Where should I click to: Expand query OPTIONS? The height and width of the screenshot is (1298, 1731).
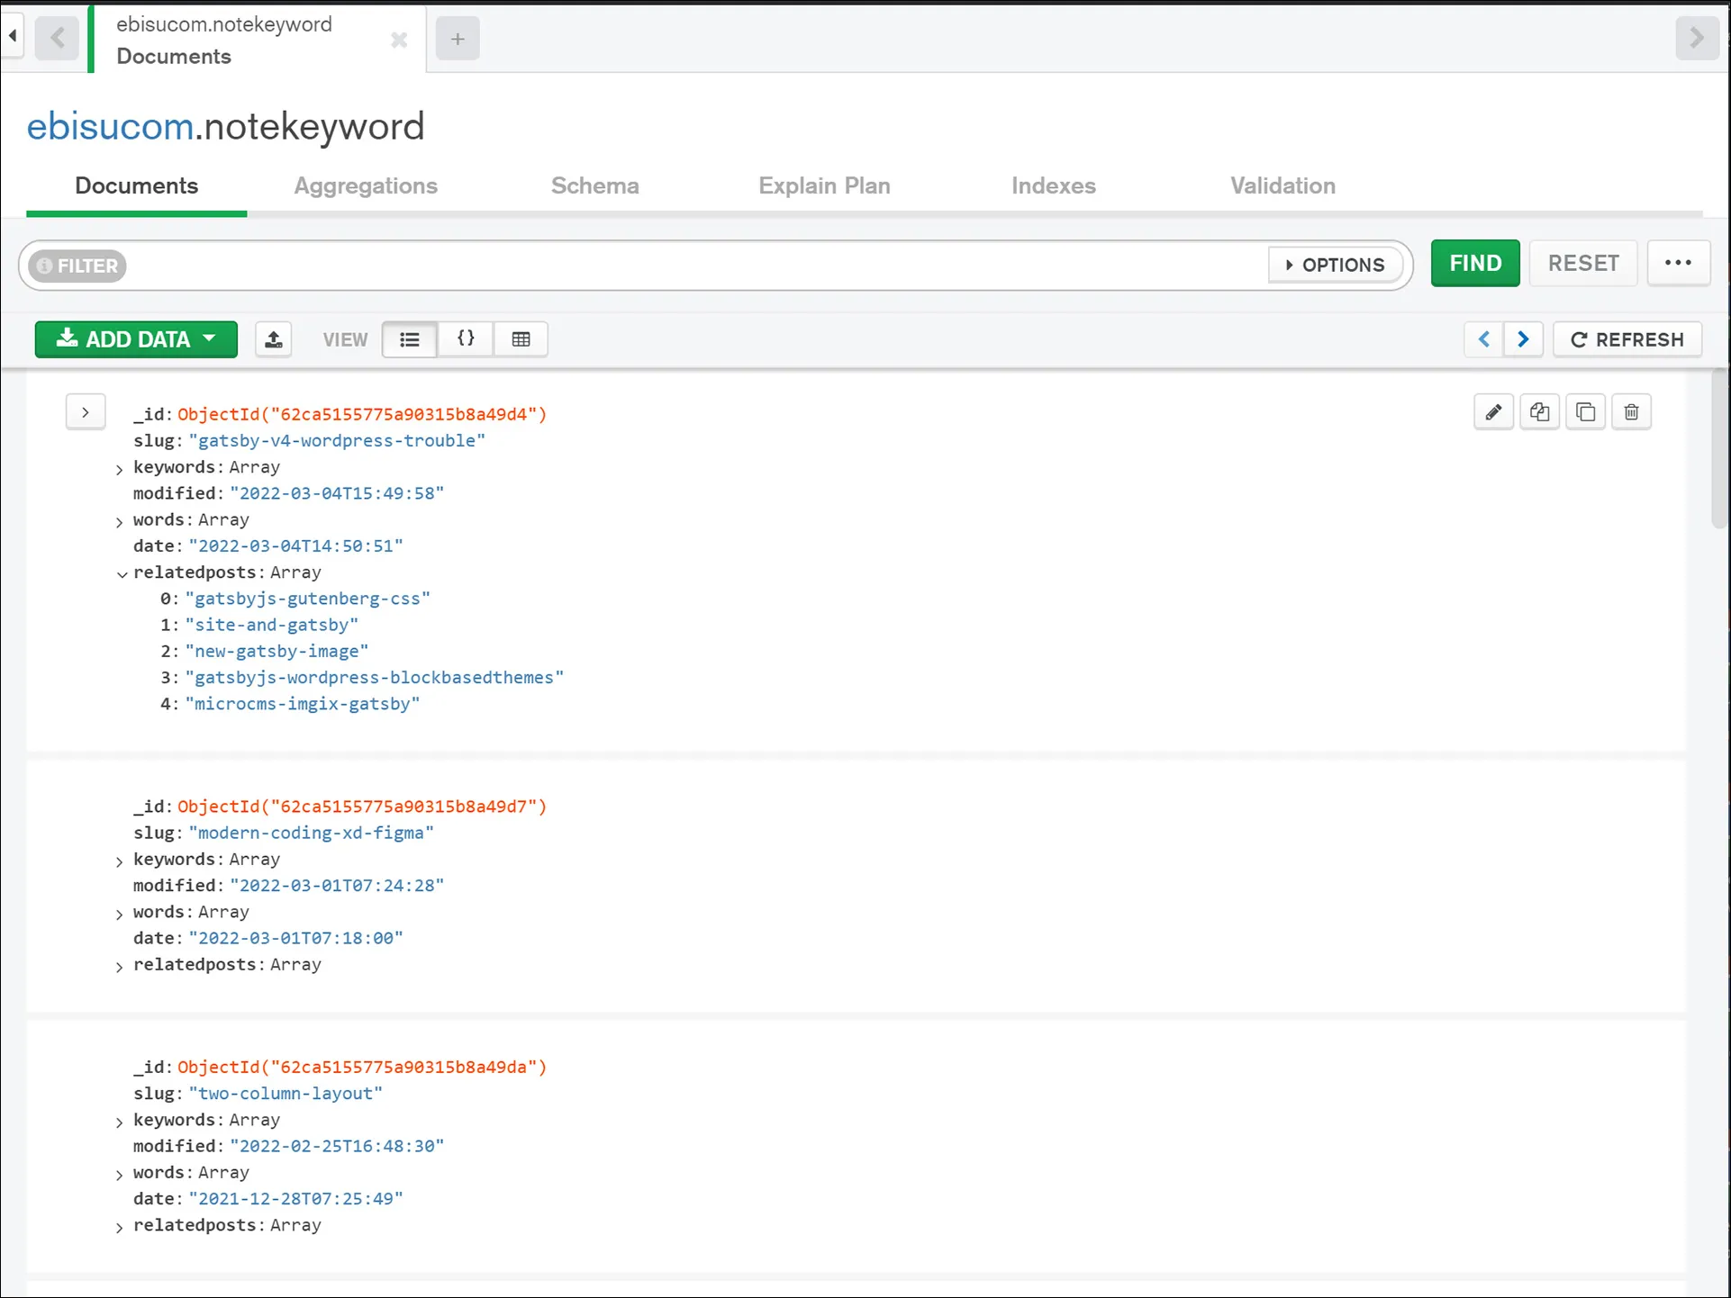point(1335,265)
